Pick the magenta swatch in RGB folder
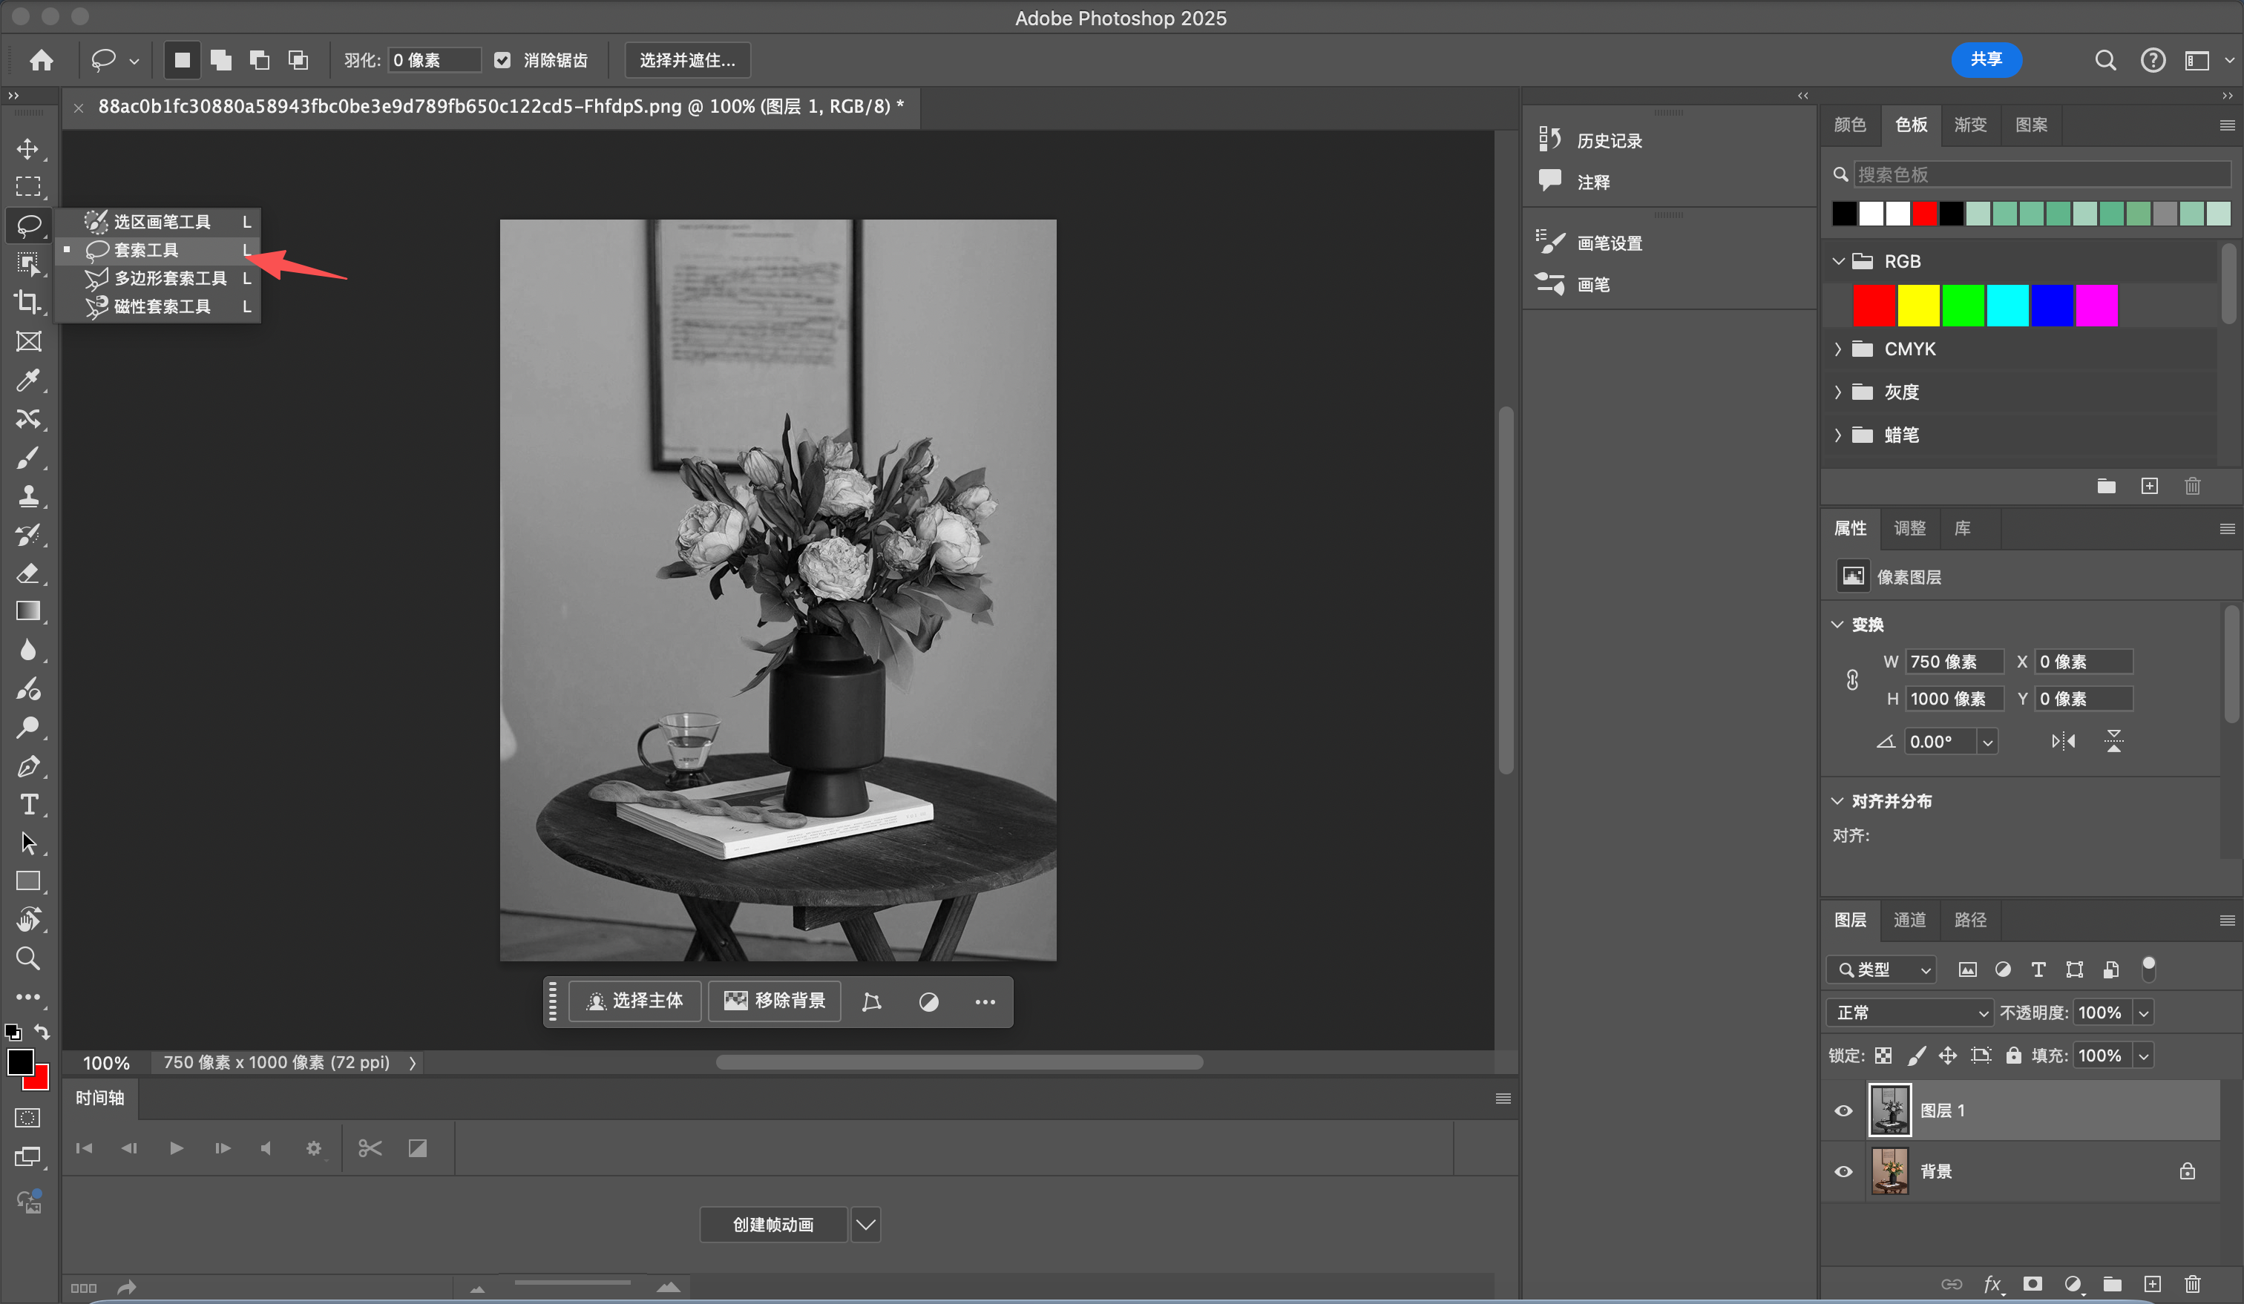This screenshot has height=1304, width=2244. [x=2096, y=306]
